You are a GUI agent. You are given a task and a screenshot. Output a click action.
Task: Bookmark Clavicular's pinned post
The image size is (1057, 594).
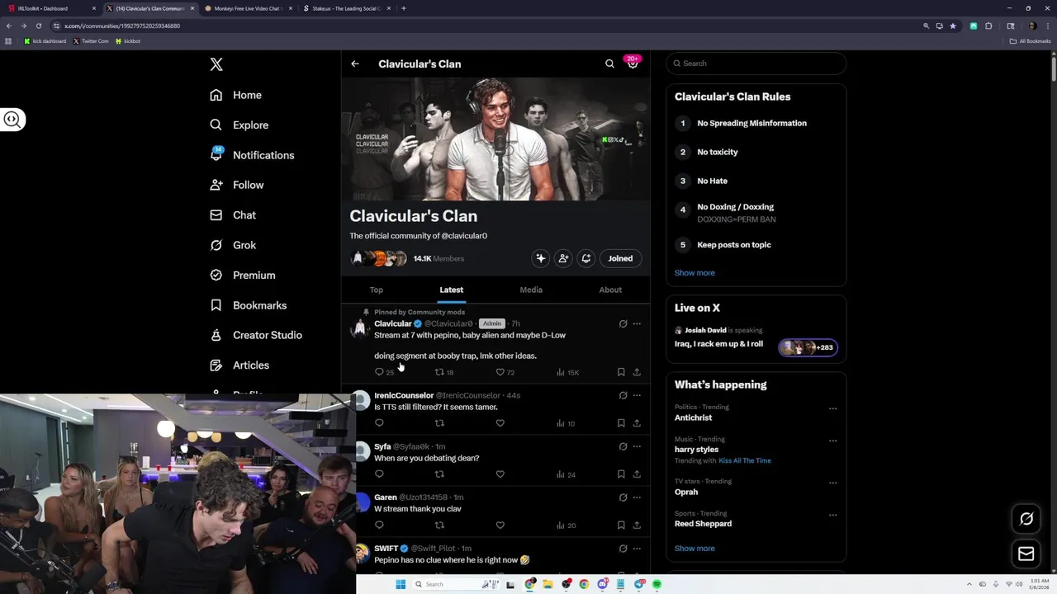pos(621,372)
